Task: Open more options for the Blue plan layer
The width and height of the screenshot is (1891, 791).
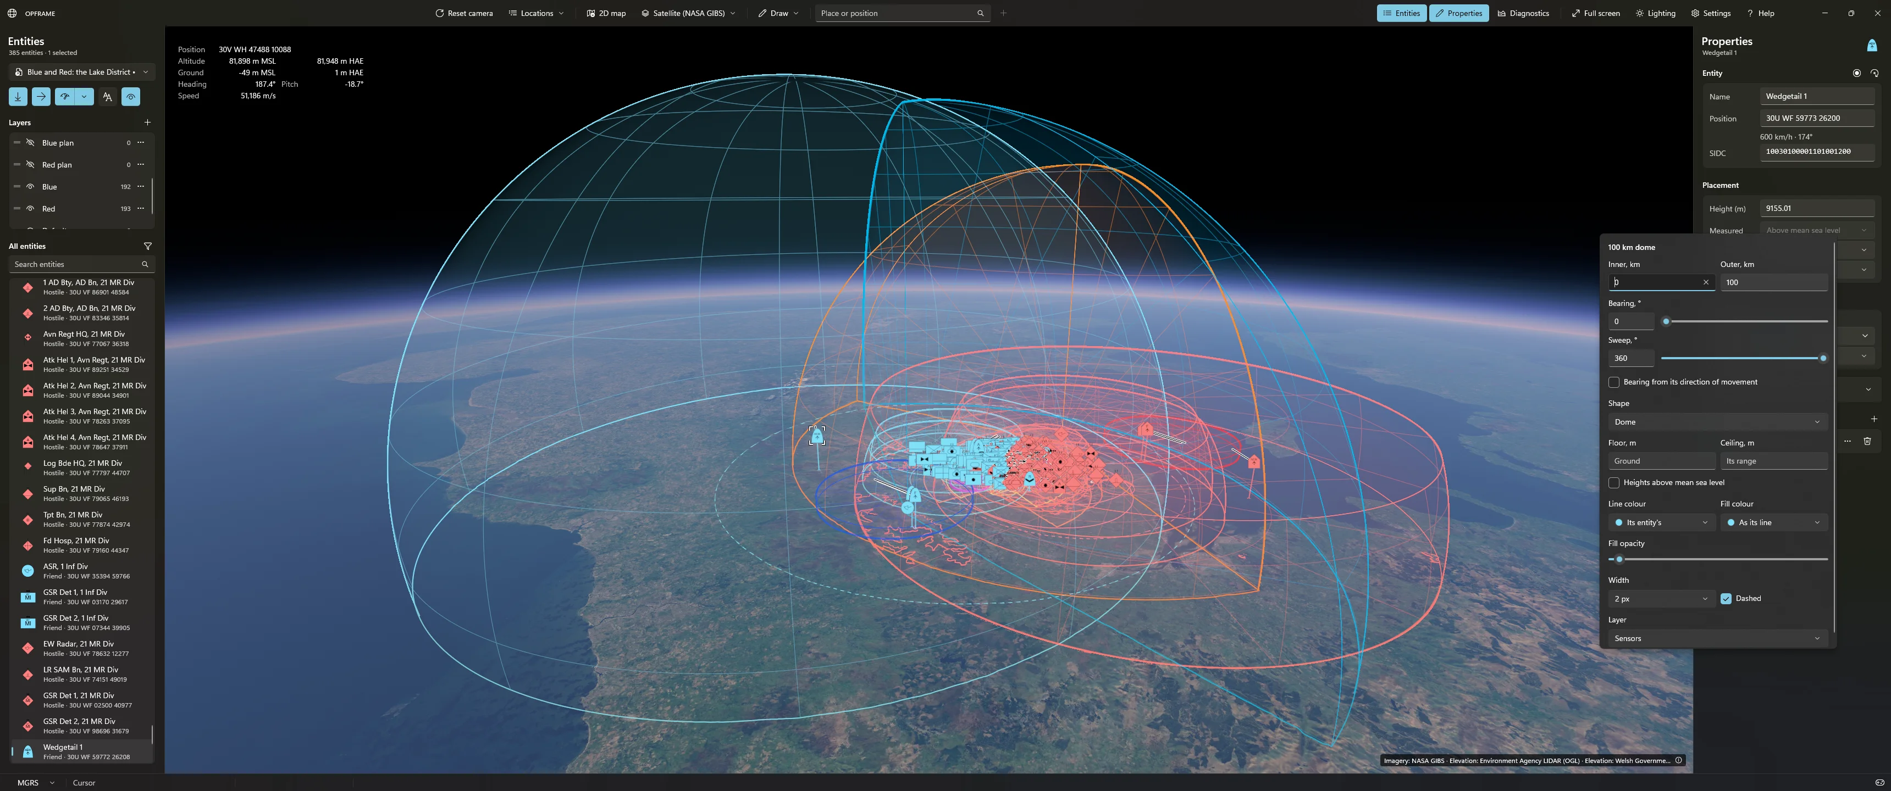Action: (x=141, y=143)
